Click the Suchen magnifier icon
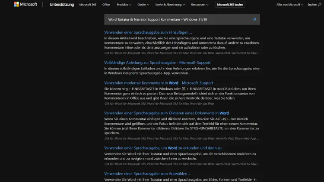324x182 pixels. point(319,4)
